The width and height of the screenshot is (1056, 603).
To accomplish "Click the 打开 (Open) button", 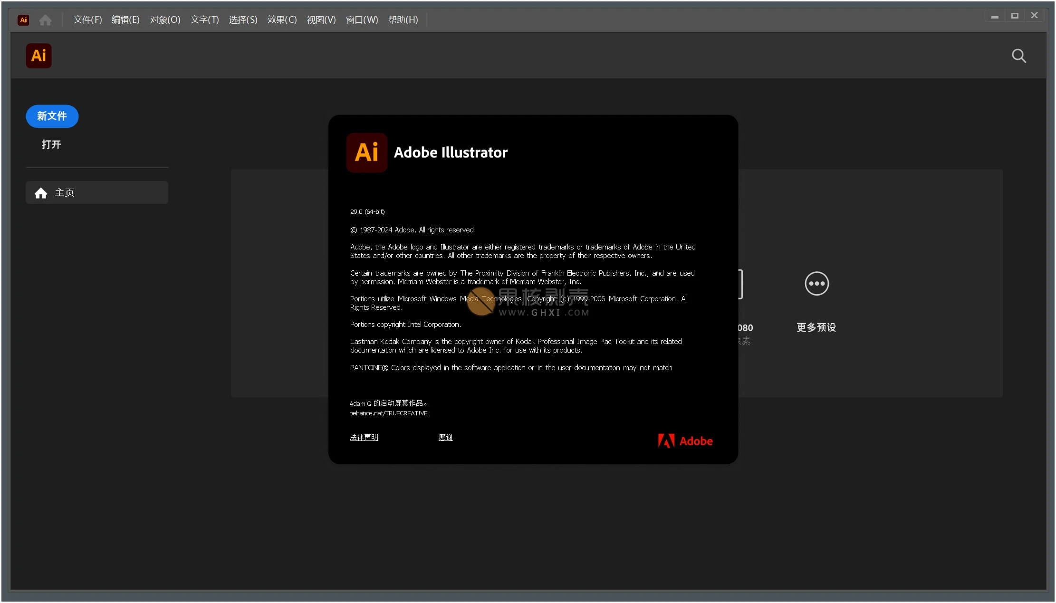I will pyautogui.click(x=51, y=144).
